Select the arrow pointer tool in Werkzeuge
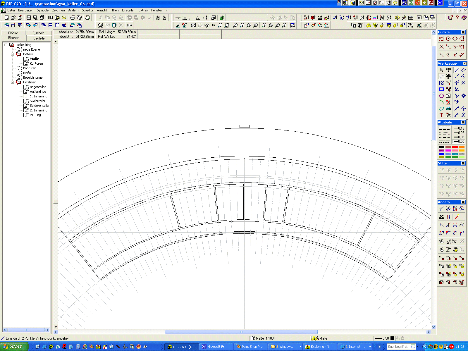Viewport: 468px width, 351px height. (441, 70)
